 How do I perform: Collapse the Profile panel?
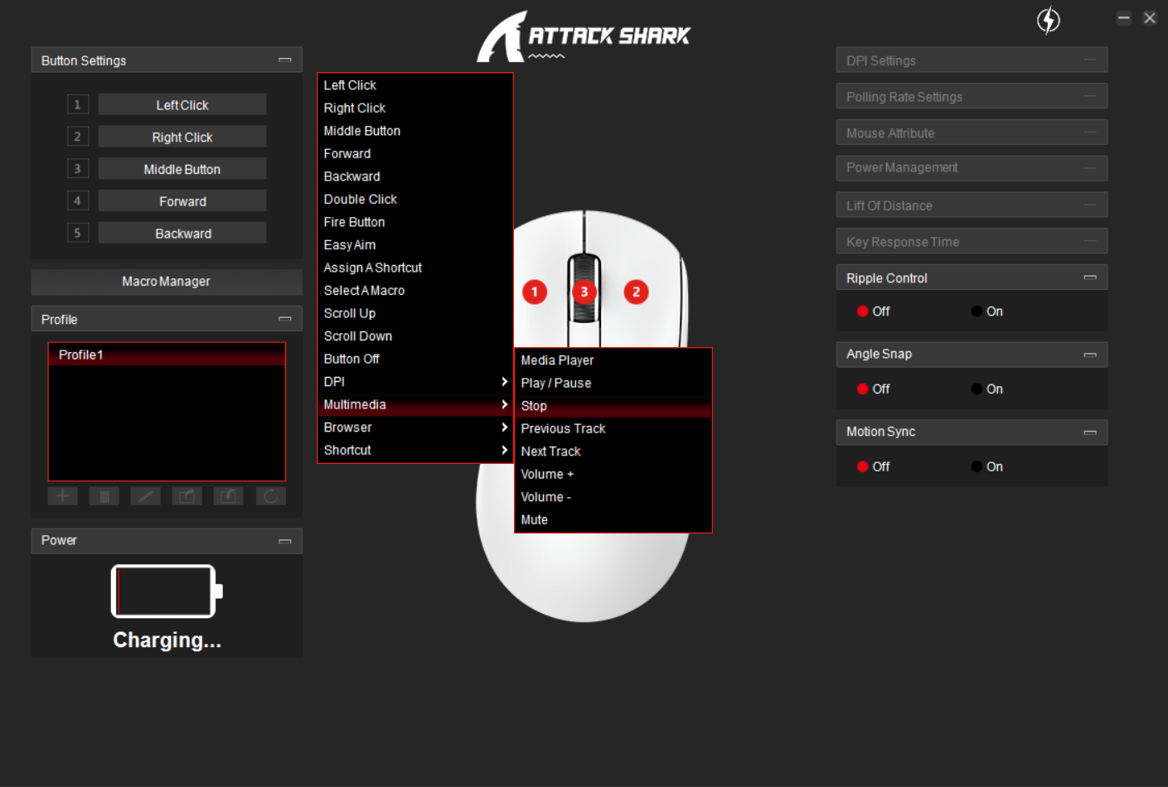pyautogui.click(x=285, y=319)
